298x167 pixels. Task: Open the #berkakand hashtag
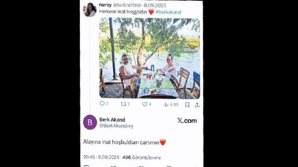tap(168, 12)
